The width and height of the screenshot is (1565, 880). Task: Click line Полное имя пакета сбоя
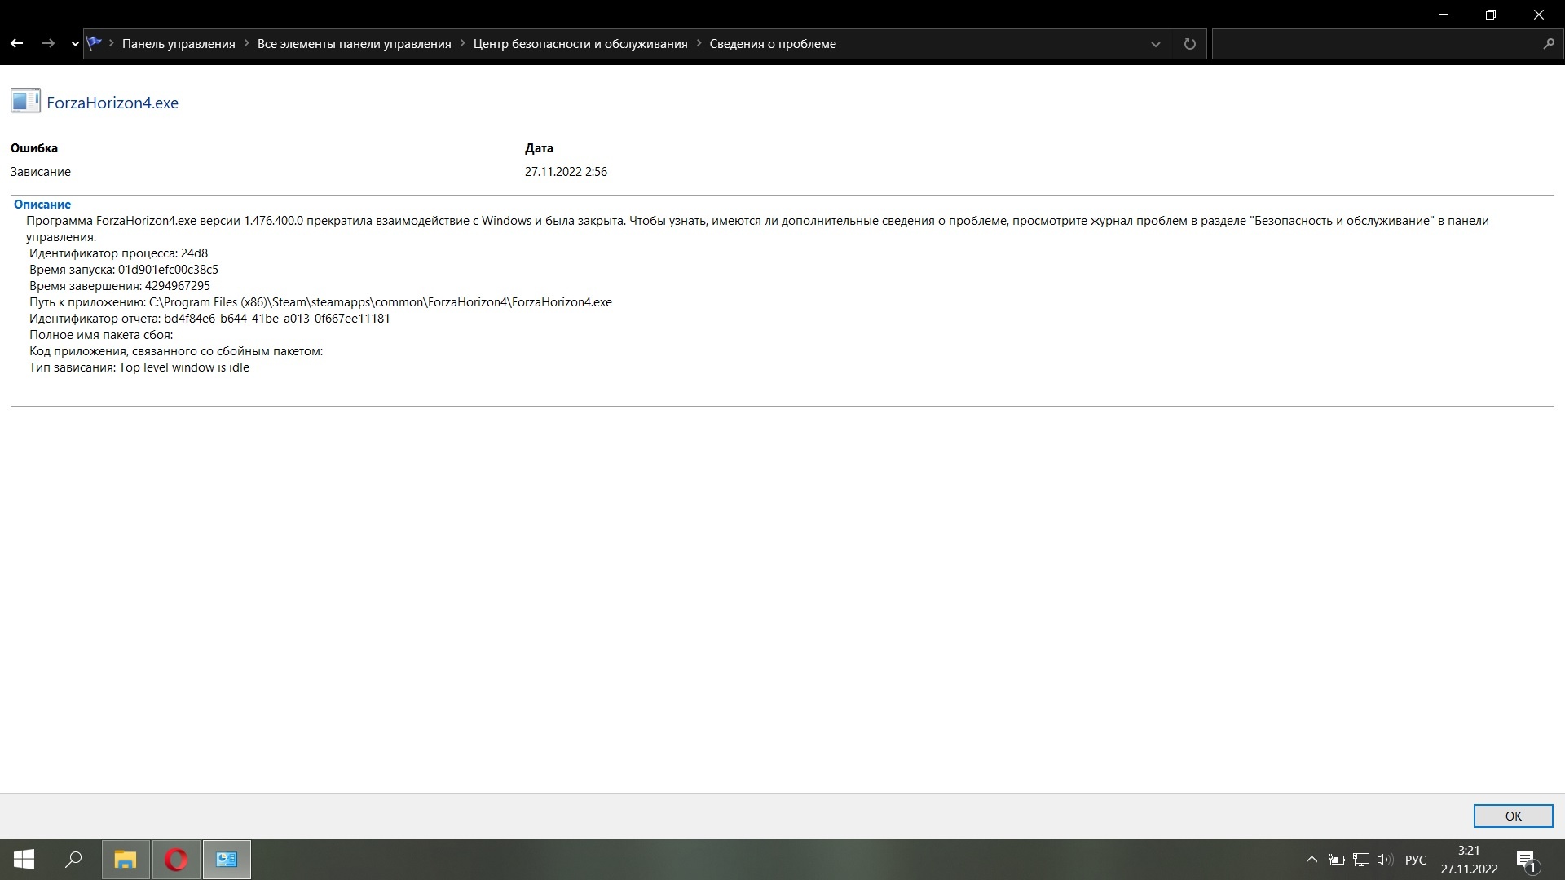tap(101, 335)
